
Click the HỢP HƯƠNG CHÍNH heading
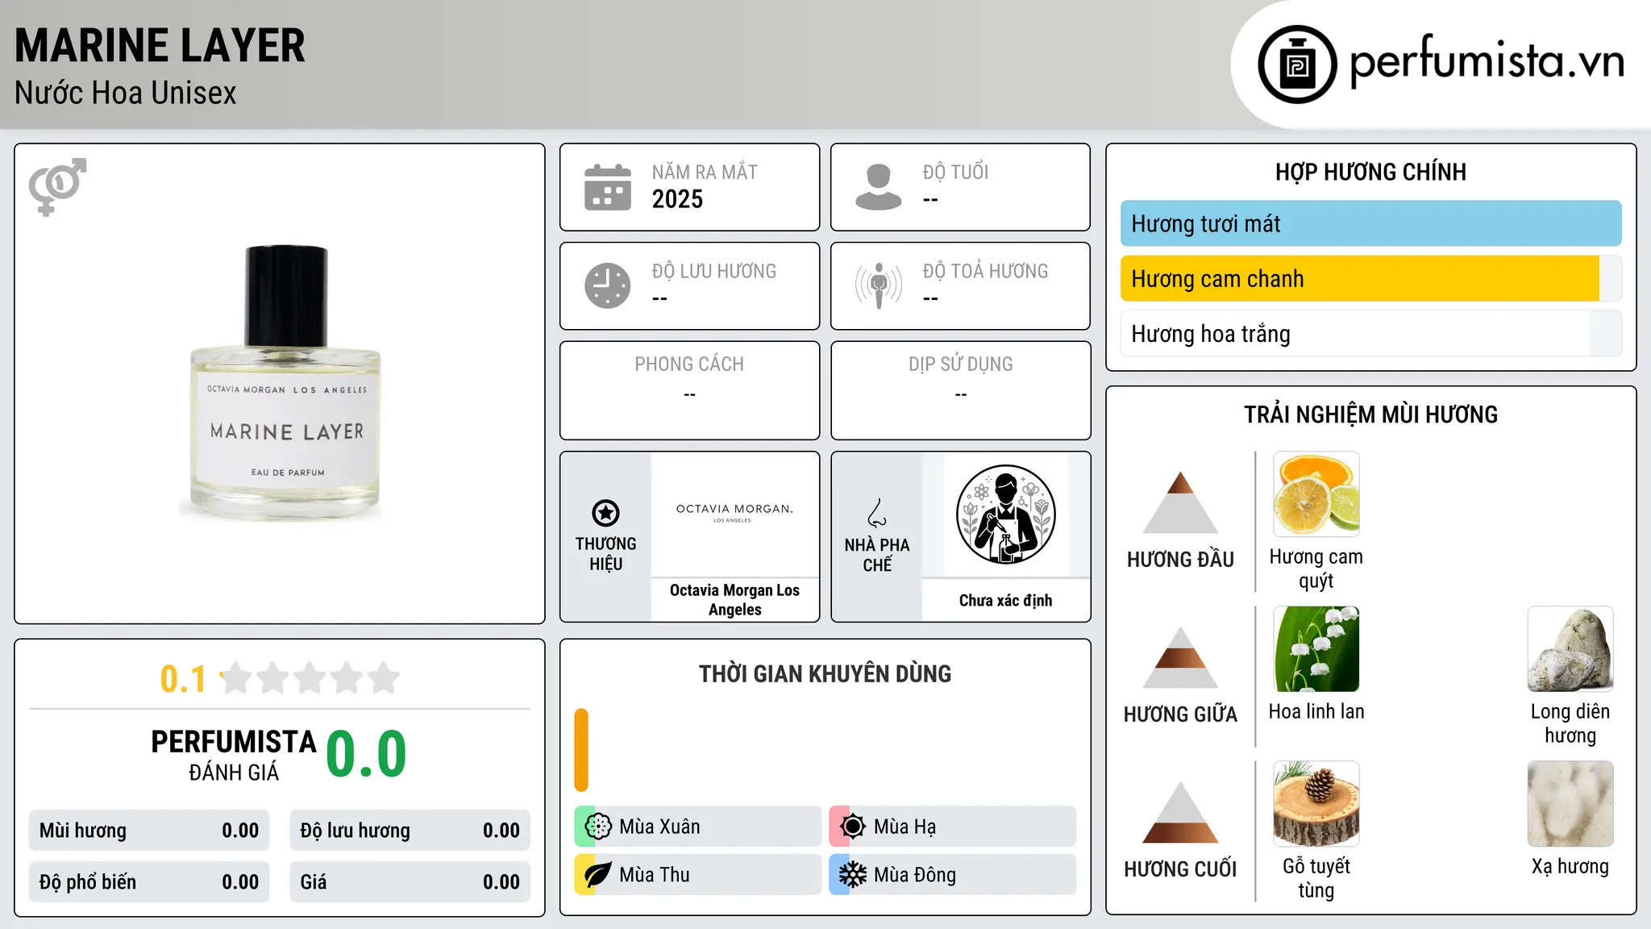click(x=1370, y=172)
